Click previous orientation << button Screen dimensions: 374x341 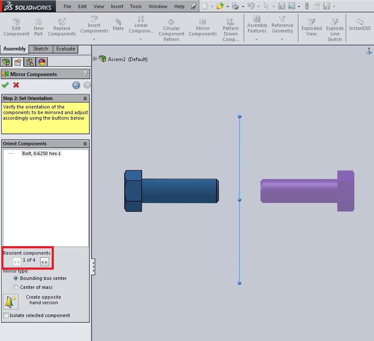pos(17,262)
